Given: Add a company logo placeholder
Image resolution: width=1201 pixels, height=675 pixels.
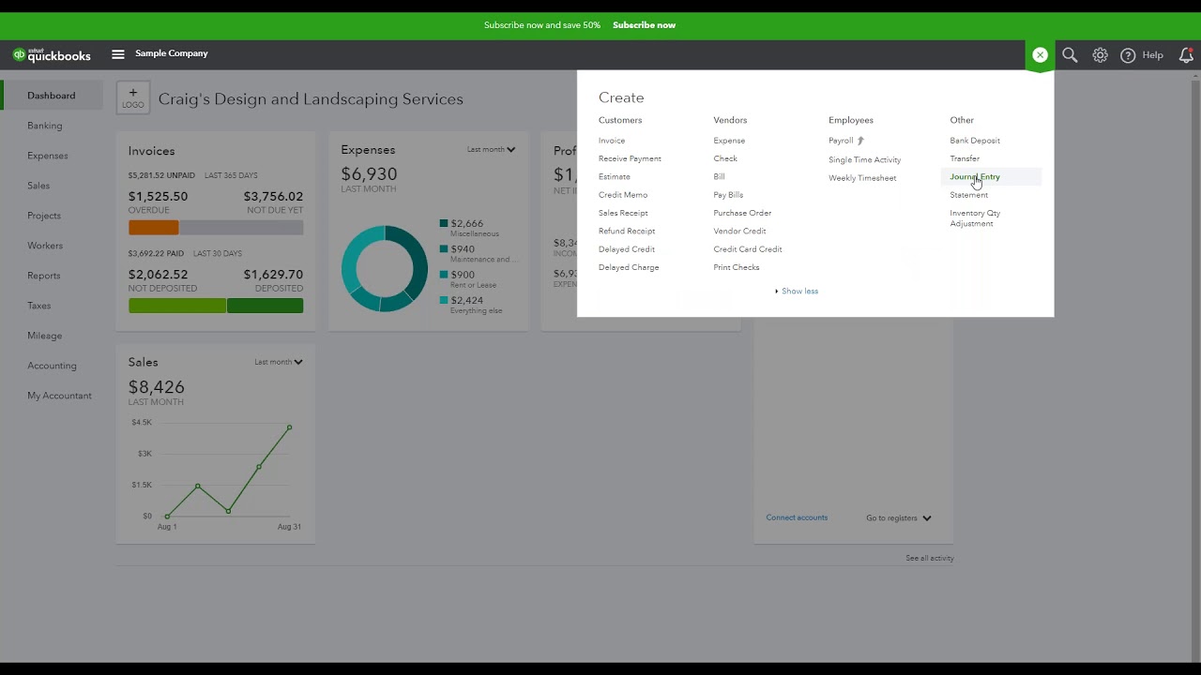Looking at the screenshot, I should coord(133,98).
